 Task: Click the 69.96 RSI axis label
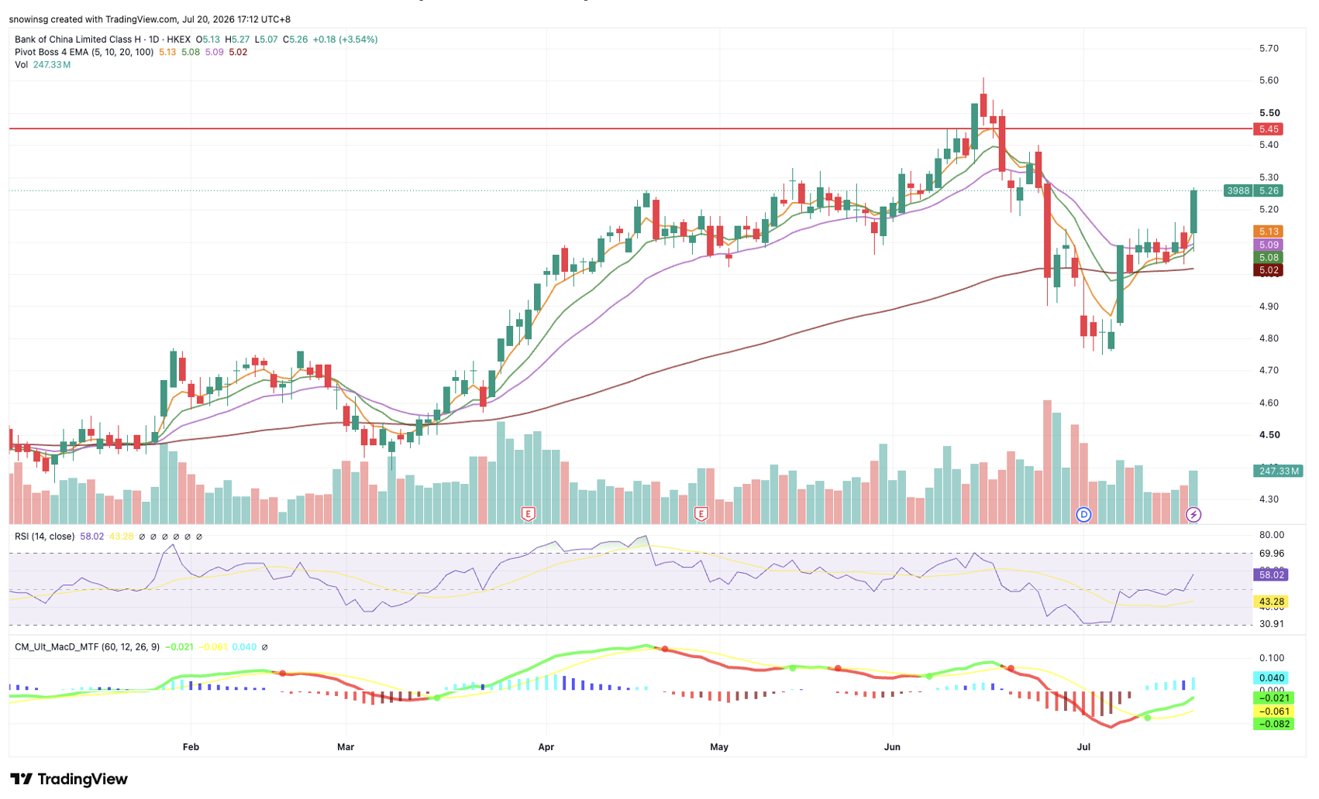pyautogui.click(x=1272, y=554)
